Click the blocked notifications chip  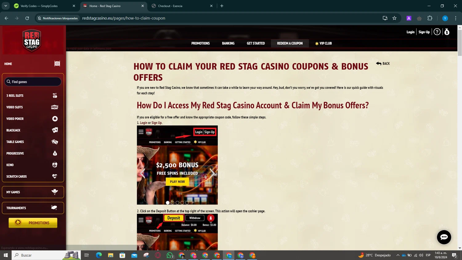pos(58,18)
